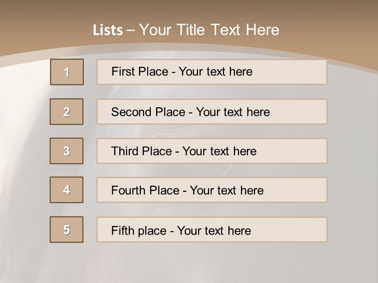Click "Your text here" in the Third Place row
Viewport: 378px width, 283px height.
click(x=219, y=151)
